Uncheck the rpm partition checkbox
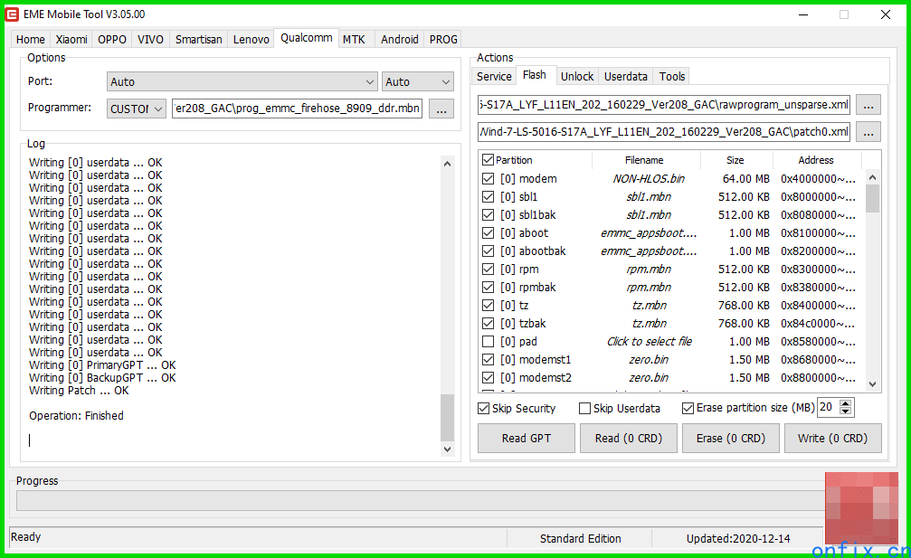Viewport: 911px width, 558px height. pyautogui.click(x=488, y=269)
